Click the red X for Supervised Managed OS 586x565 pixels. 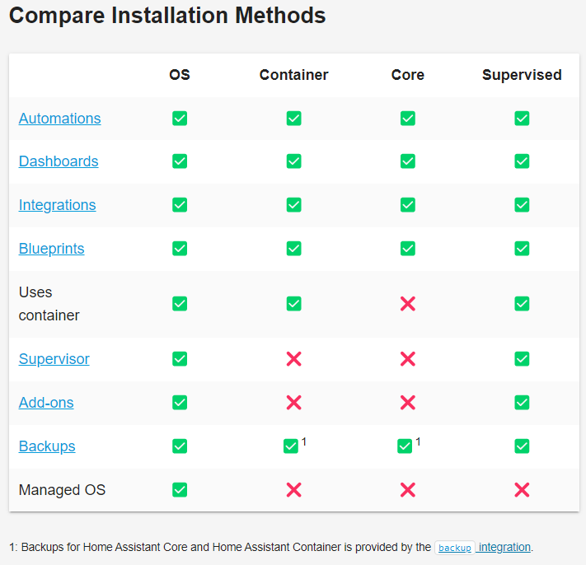tap(522, 490)
